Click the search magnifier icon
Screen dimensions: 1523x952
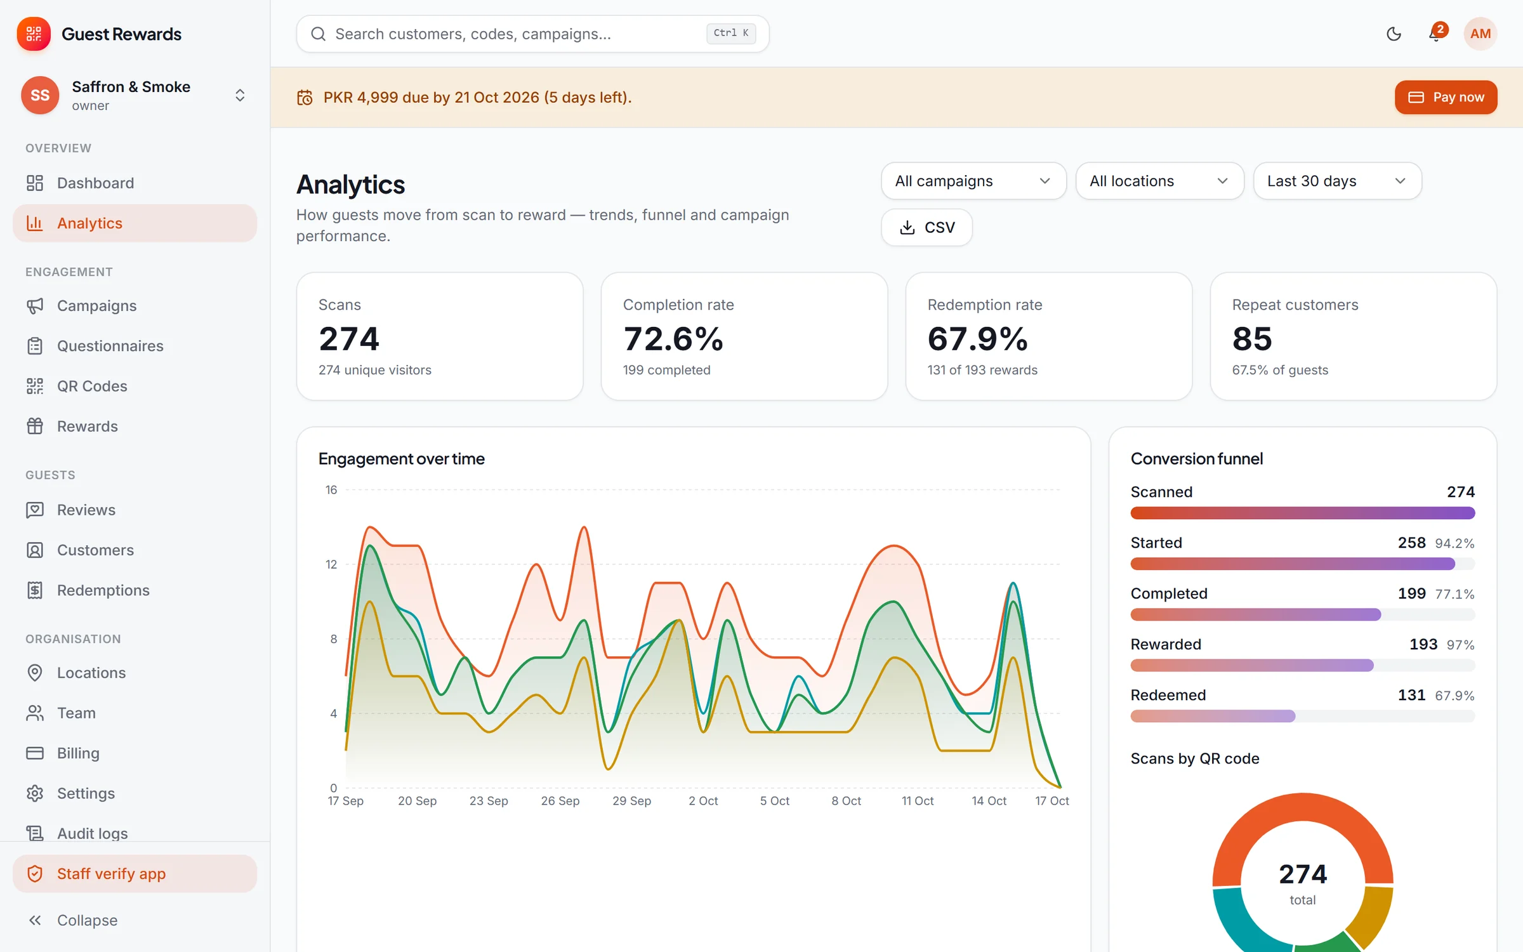319,34
